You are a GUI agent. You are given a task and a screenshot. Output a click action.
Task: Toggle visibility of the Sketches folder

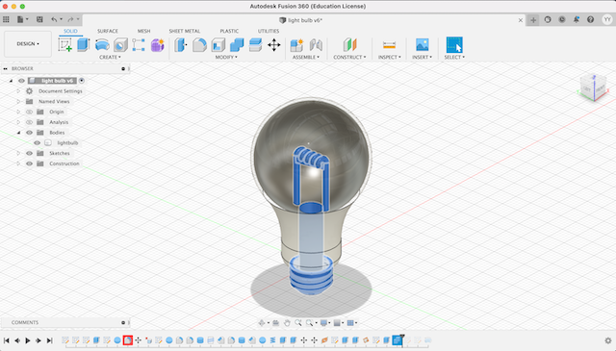coord(29,153)
